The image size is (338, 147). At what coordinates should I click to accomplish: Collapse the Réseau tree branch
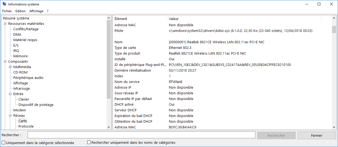click(10, 116)
